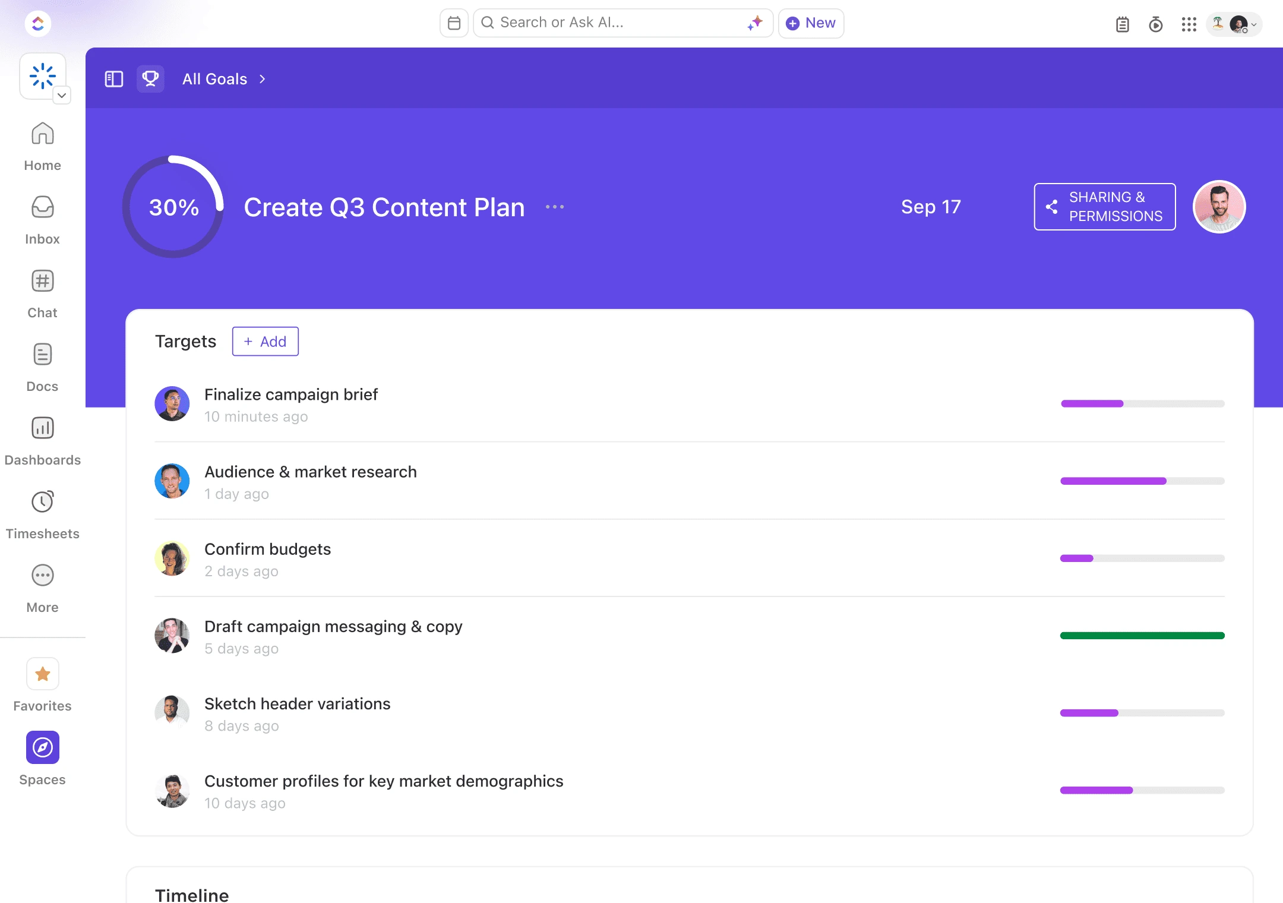Screen dimensions: 1283x903
Task: Toggle the sidebar with the panel icon
Action: [x=113, y=78]
